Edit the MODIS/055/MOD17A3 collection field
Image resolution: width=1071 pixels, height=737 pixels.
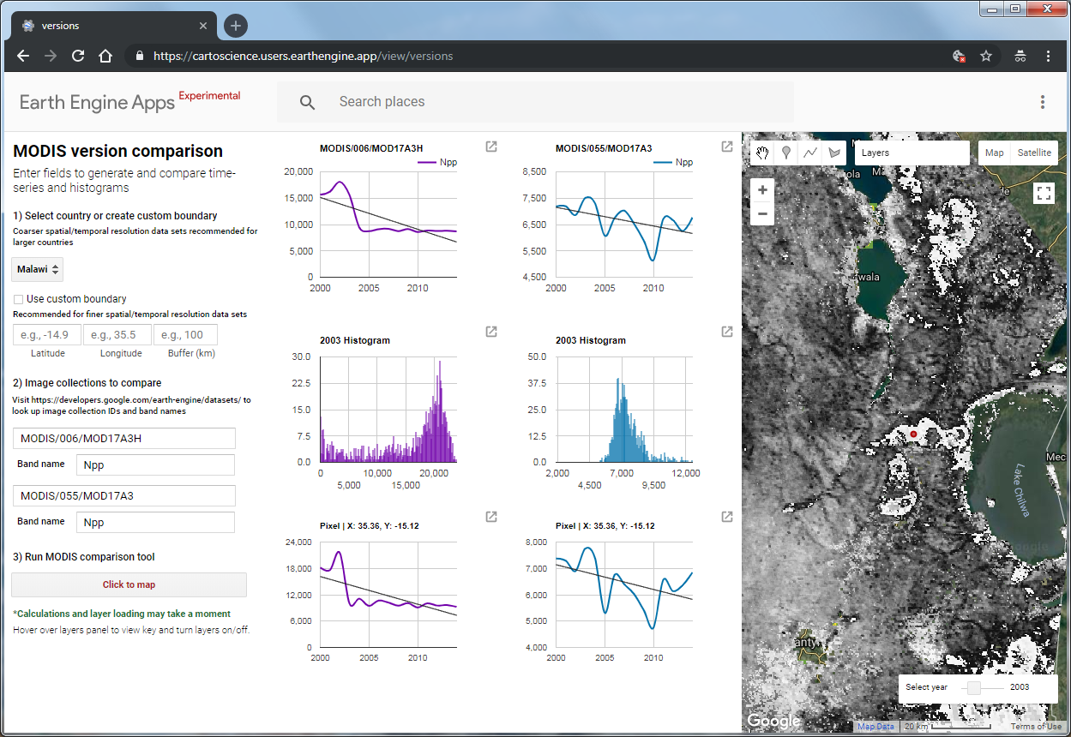point(124,496)
